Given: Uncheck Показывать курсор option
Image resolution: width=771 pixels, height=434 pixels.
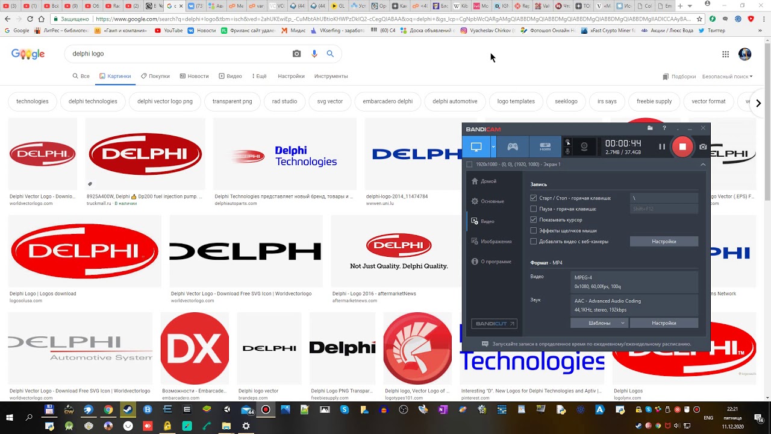Looking at the screenshot, I should [x=534, y=219].
